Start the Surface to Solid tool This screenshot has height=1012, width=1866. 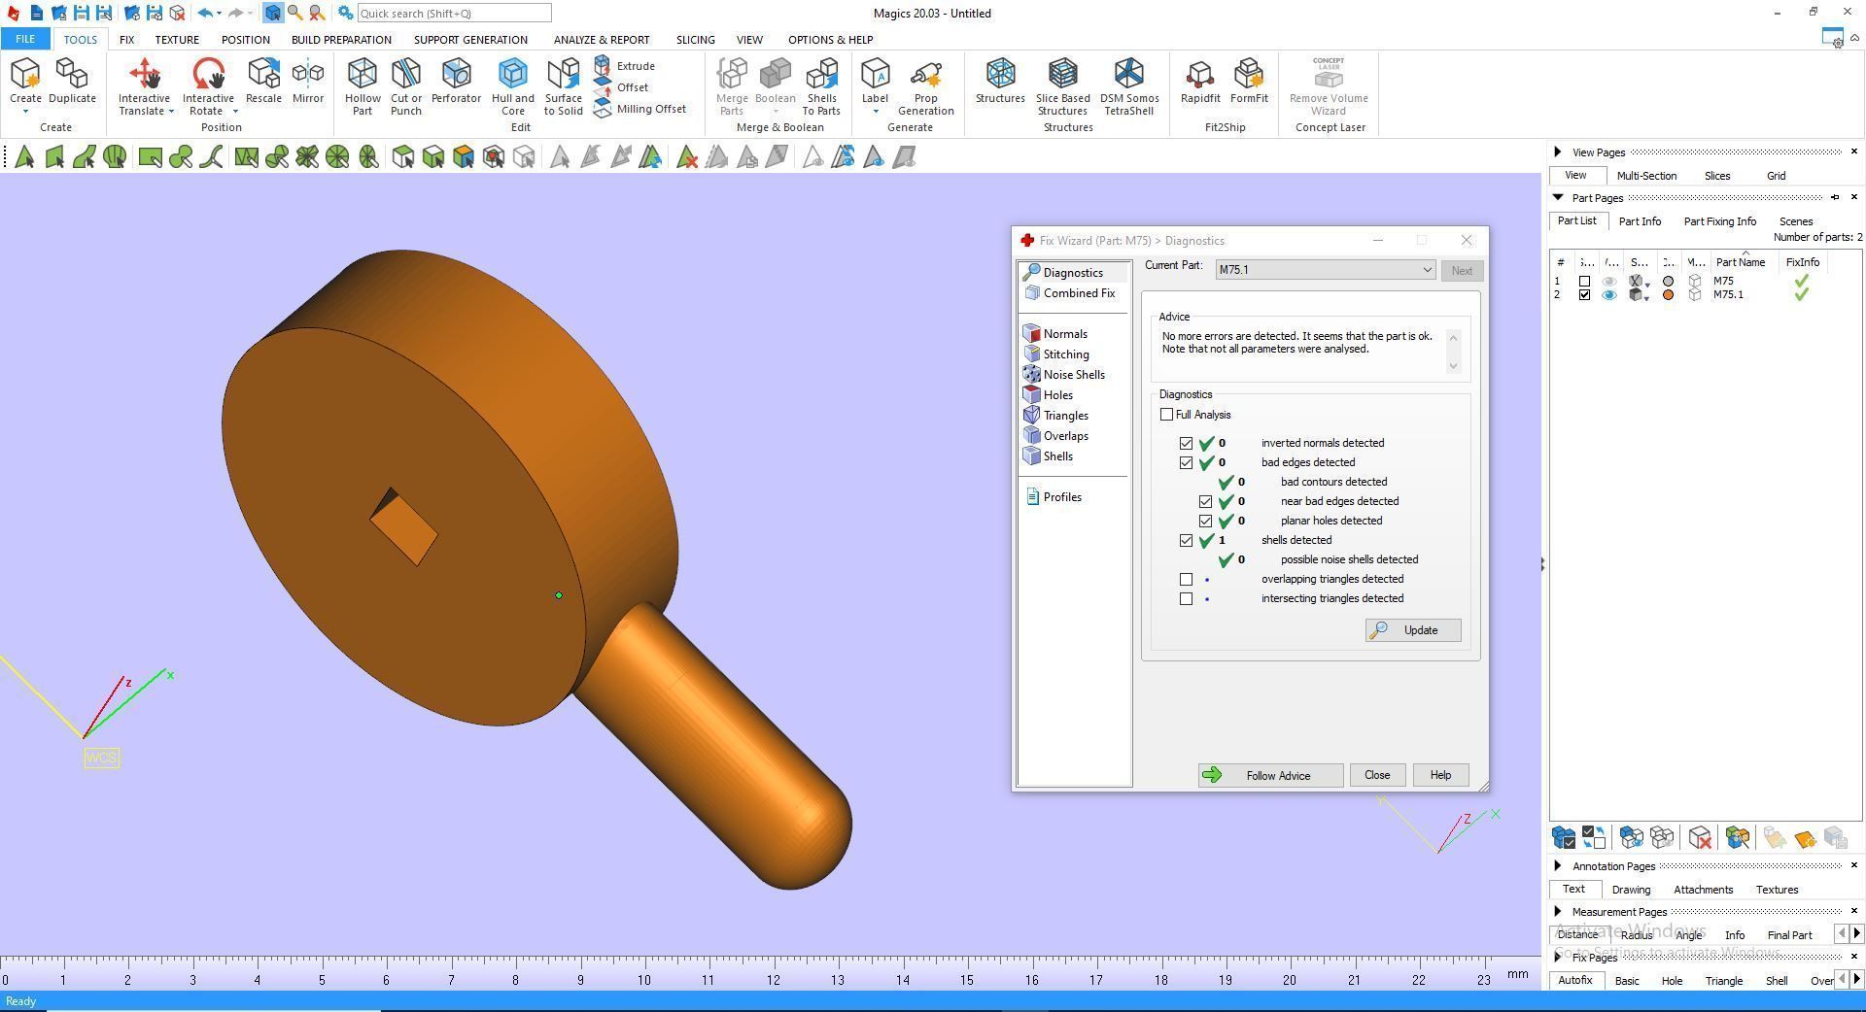click(564, 86)
